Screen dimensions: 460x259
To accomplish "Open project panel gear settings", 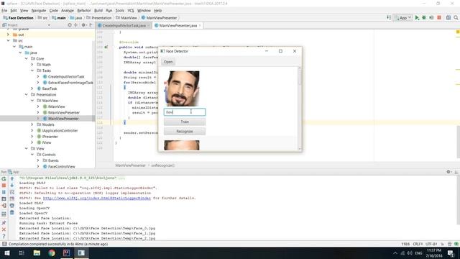I will pos(83,25).
